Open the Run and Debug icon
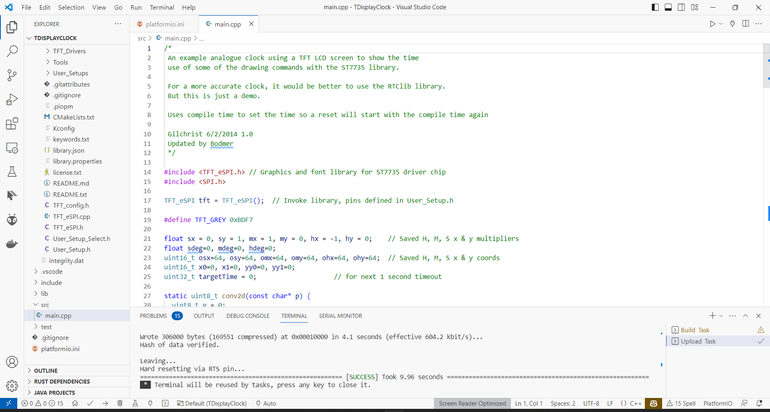This screenshot has width=770, height=412. [12, 99]
